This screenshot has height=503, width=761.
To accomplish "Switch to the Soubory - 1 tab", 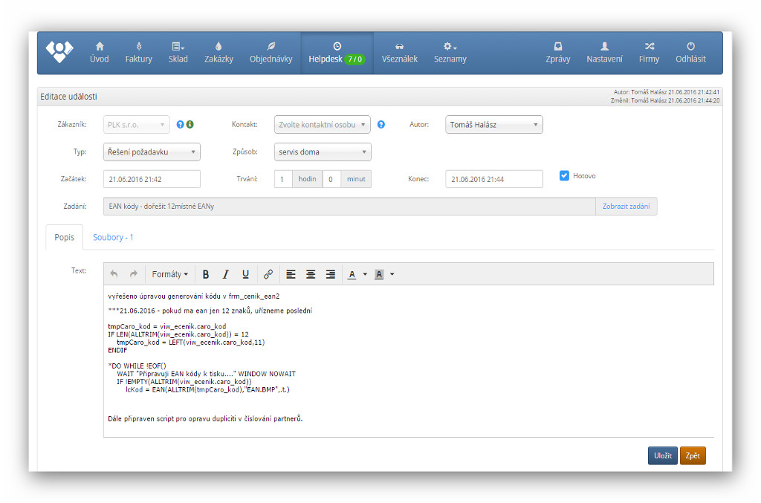I will 113,238.
